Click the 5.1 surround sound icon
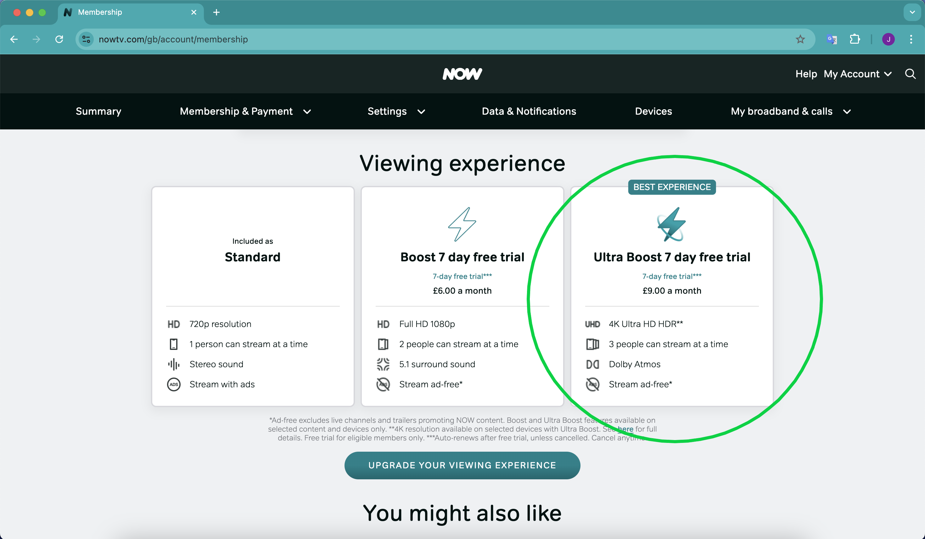 click(383, 364)
